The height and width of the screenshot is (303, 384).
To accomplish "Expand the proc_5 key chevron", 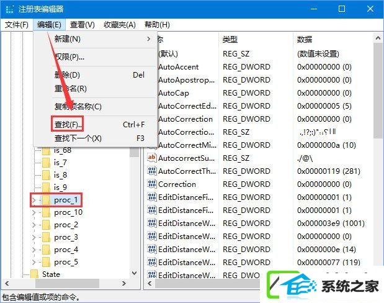I will click(x=33, y=262).
